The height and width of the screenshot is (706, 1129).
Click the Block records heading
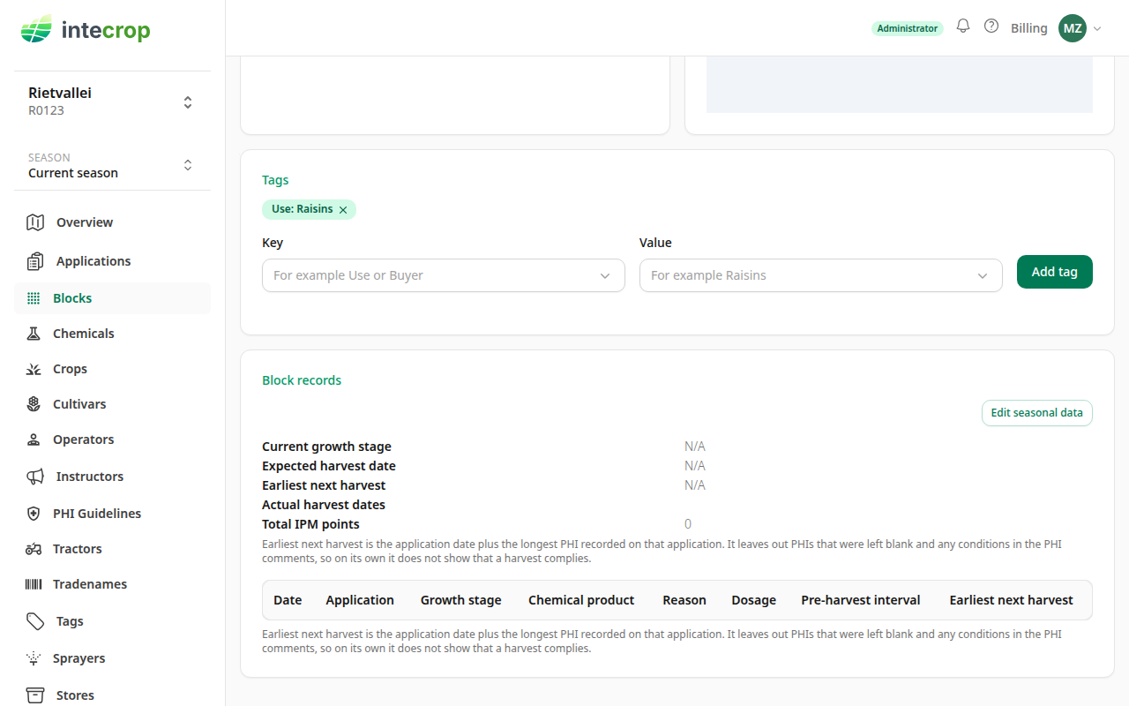[302, 380]
